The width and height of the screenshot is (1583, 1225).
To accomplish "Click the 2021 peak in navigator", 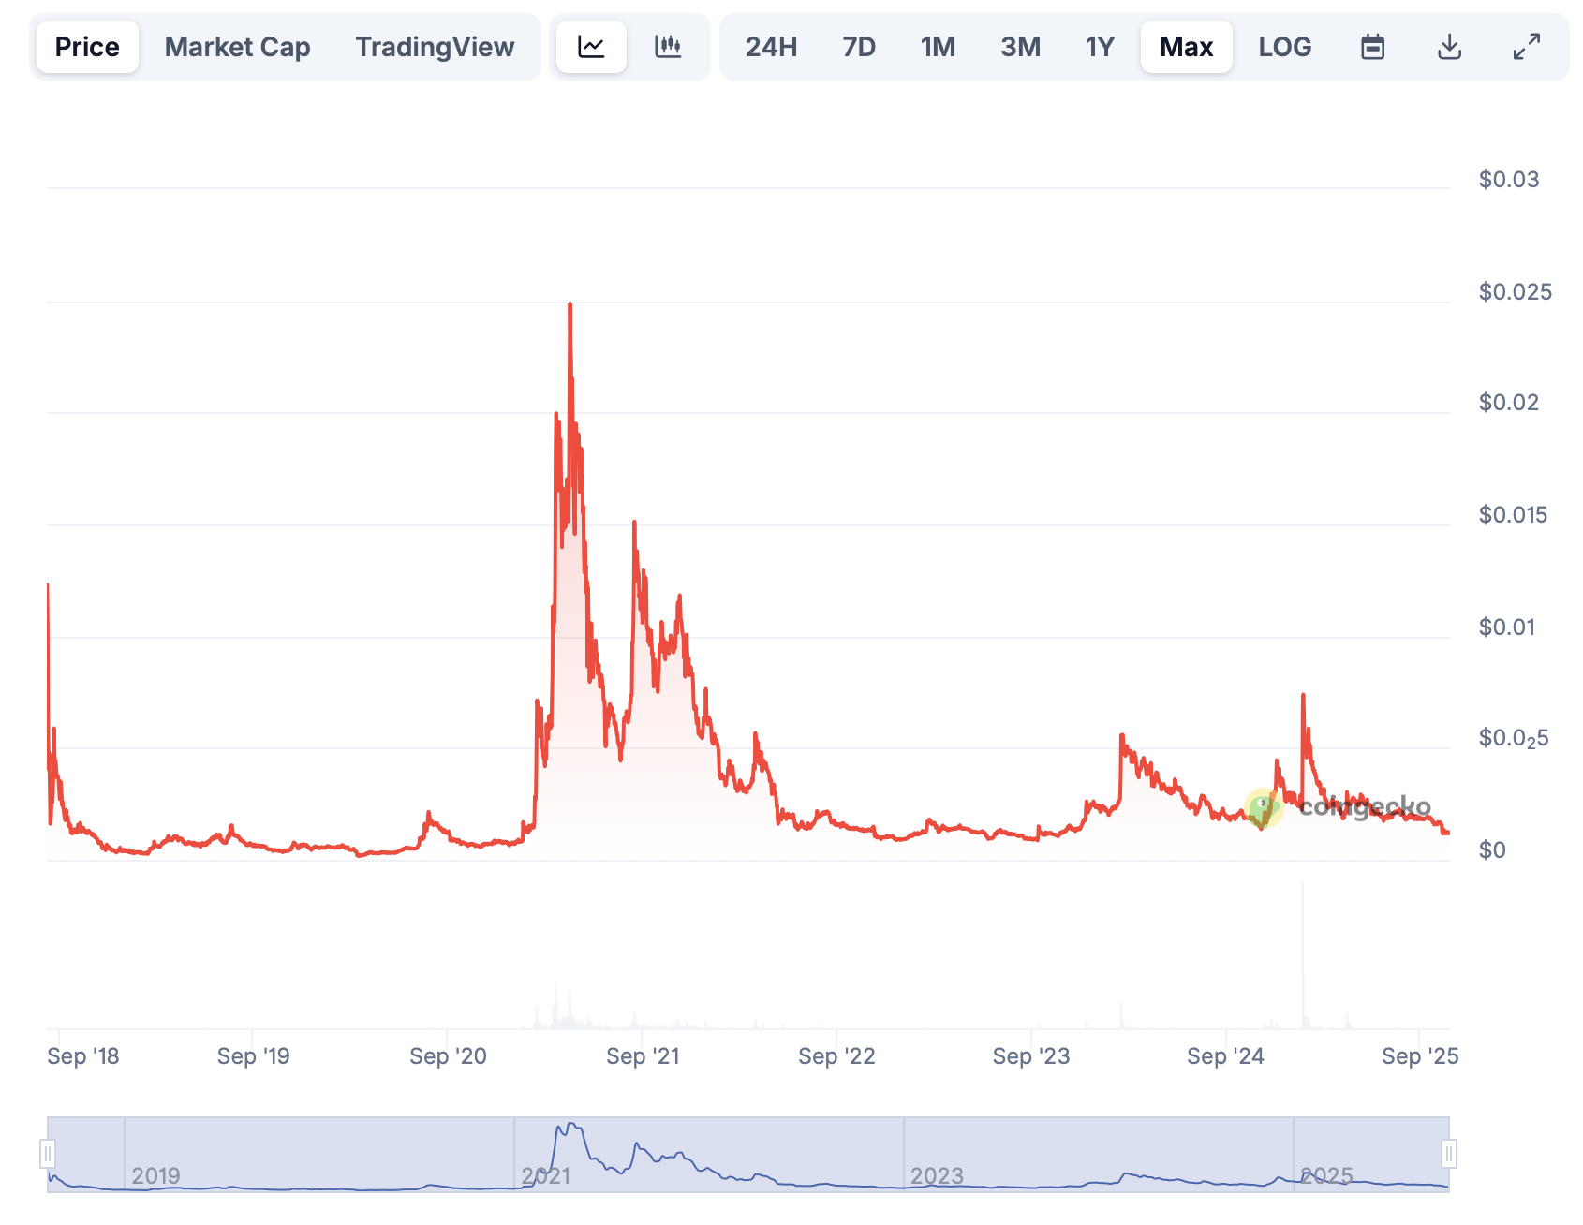I will (x=570, y=1127).
